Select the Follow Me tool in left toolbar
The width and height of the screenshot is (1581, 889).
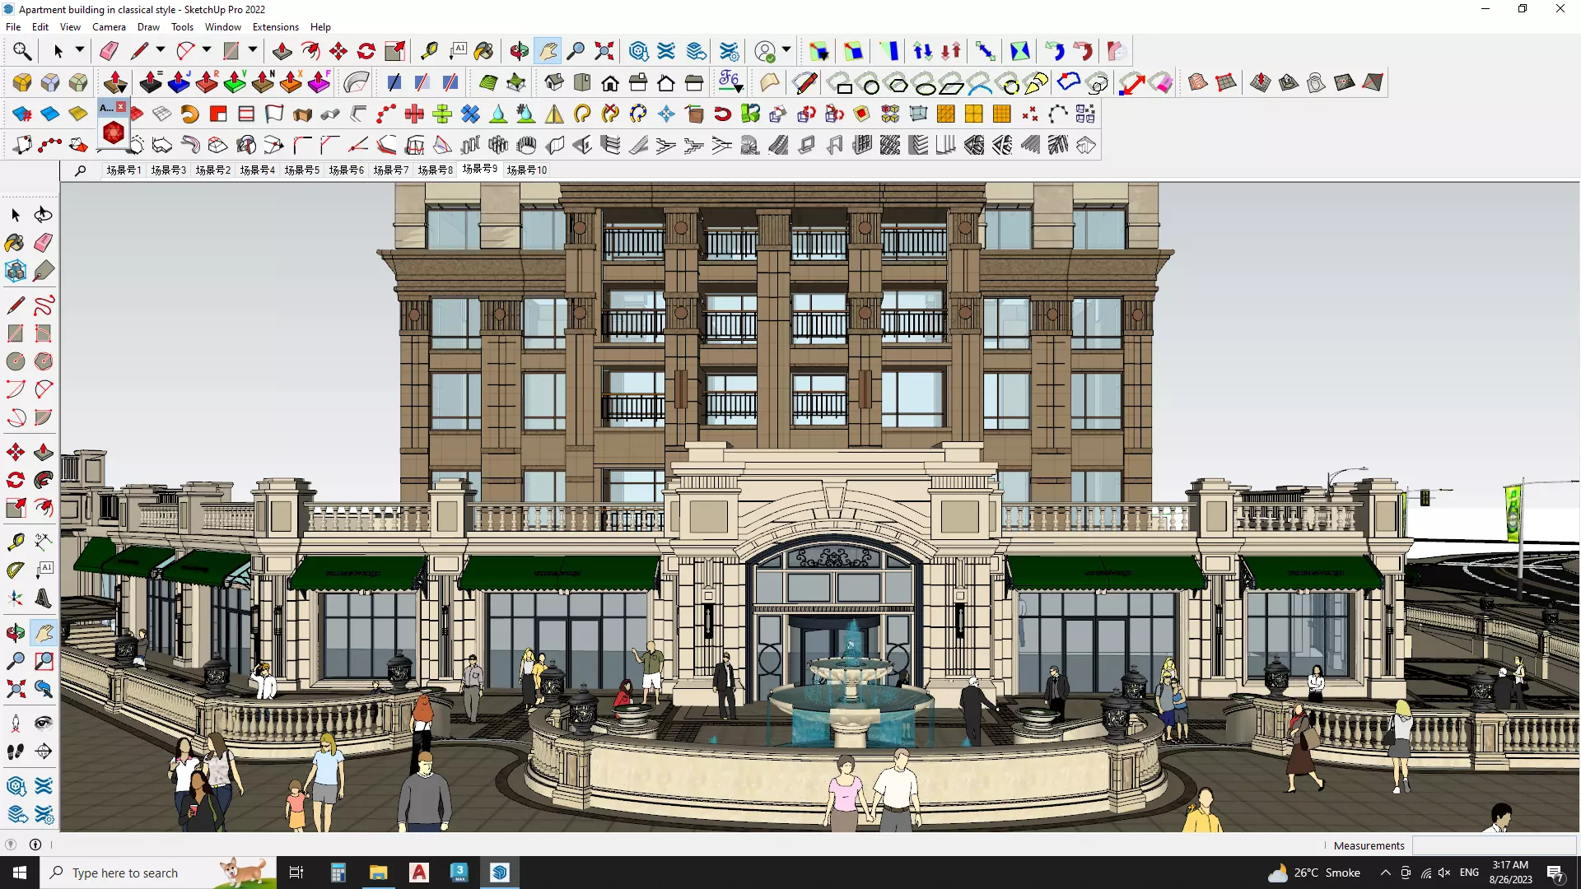[x=44, y=480]
